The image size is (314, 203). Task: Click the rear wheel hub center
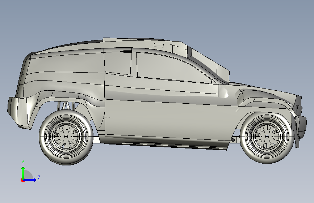click(x=66, y=137)
